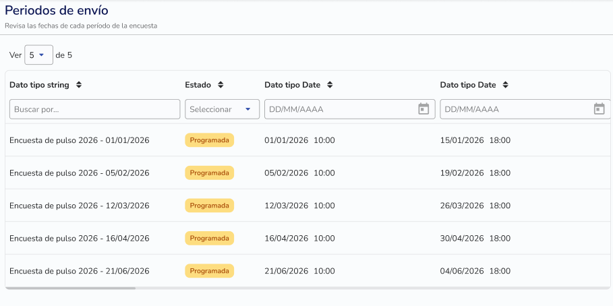Open calendar picker in second date filter
Image resolution: width=613 pixels, height=306 pixels.
599,109
